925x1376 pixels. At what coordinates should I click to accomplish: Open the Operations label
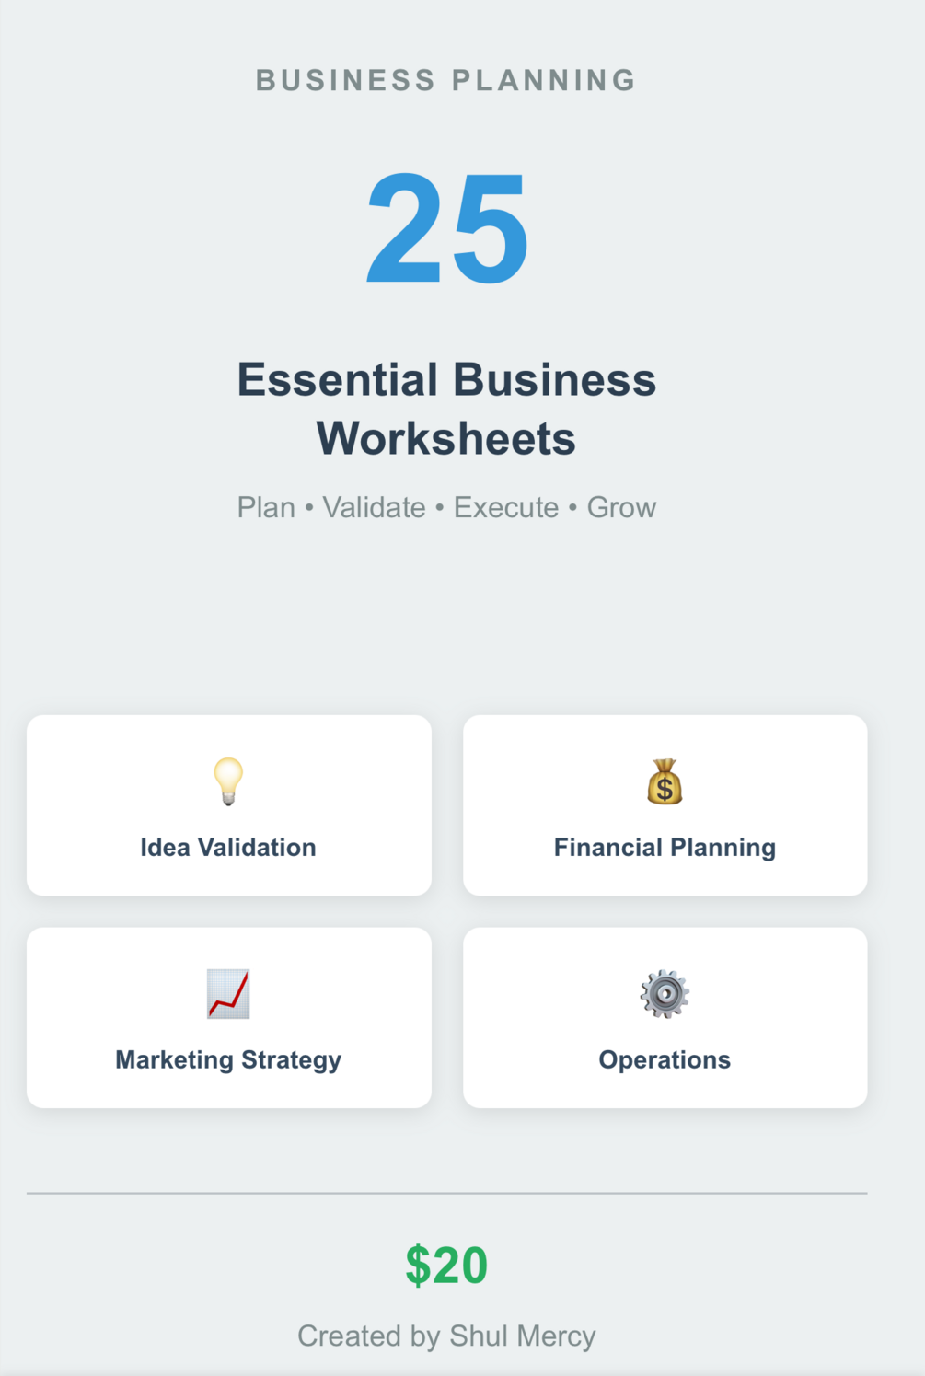(x=665, y=1060)
